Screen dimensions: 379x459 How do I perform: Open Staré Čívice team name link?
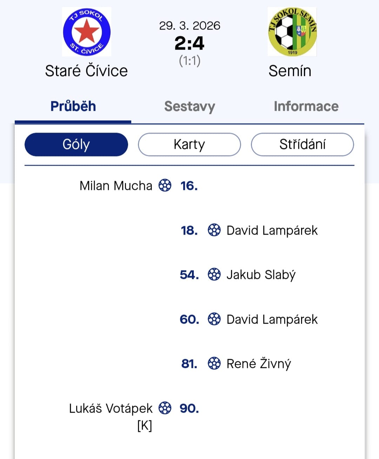tap(86, 71)
